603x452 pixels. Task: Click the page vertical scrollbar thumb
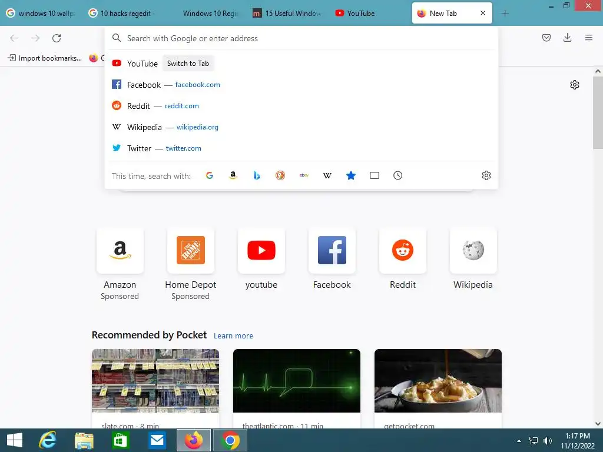(598, 112)
